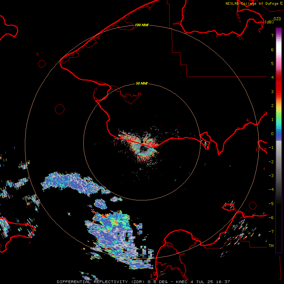This screenshot has width=284, height=284.
Task: Click the 50 NMI range ring label
Action: pyautogui.click(x=142, y=83)
